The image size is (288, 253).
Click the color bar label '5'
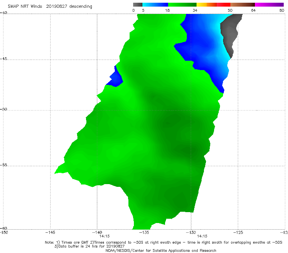pyautogui.click(x=143, y=11)
